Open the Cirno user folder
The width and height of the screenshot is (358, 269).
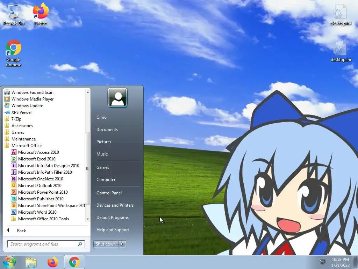click(x=101, y=117)
